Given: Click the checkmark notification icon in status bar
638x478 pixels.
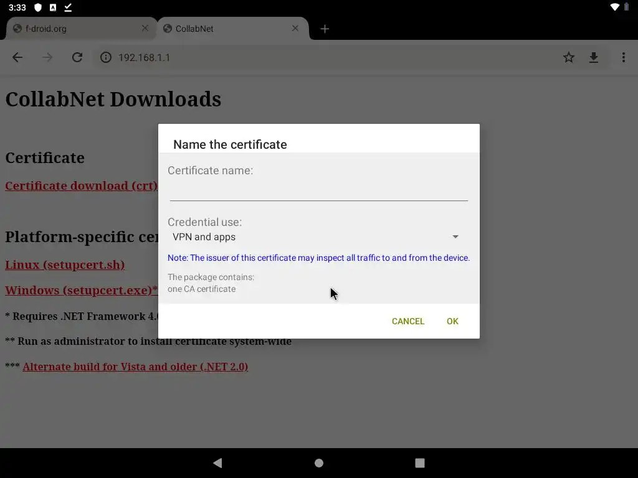Looking at the screenshot, I should click(x=68, y=7).
